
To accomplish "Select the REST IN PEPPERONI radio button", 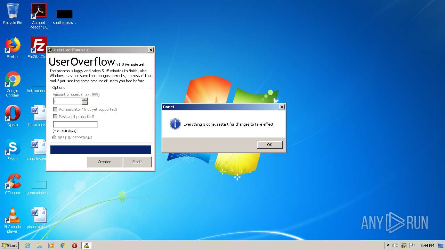I will click(x=54, y=138).
